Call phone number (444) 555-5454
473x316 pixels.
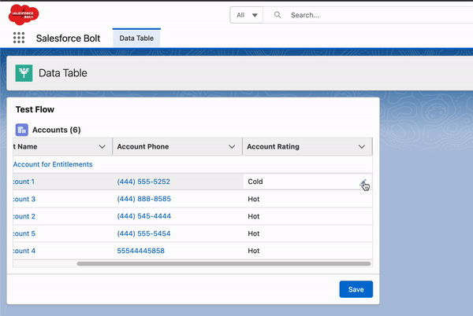143,233
